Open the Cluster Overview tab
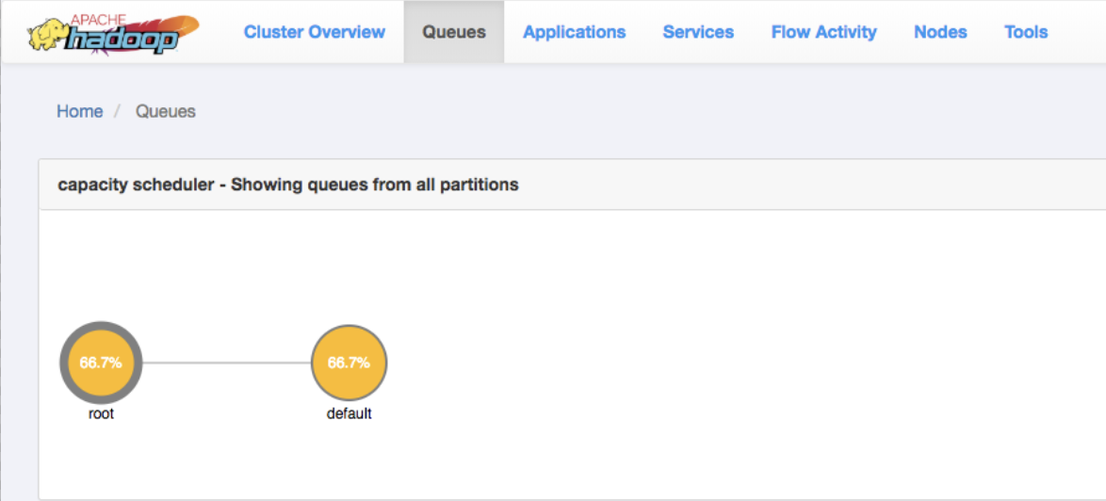 314,32
